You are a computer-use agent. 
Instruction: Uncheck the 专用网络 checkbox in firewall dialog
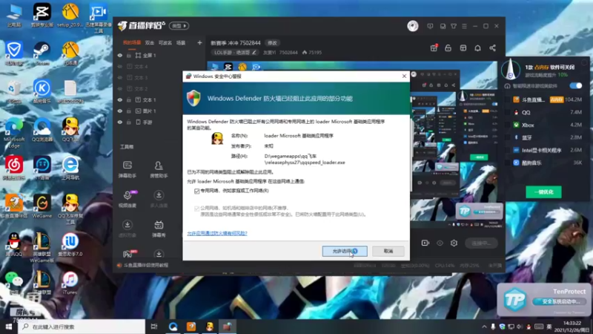(196, 191)
